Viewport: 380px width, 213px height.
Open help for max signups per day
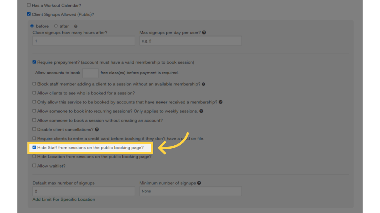click(204, 32)
